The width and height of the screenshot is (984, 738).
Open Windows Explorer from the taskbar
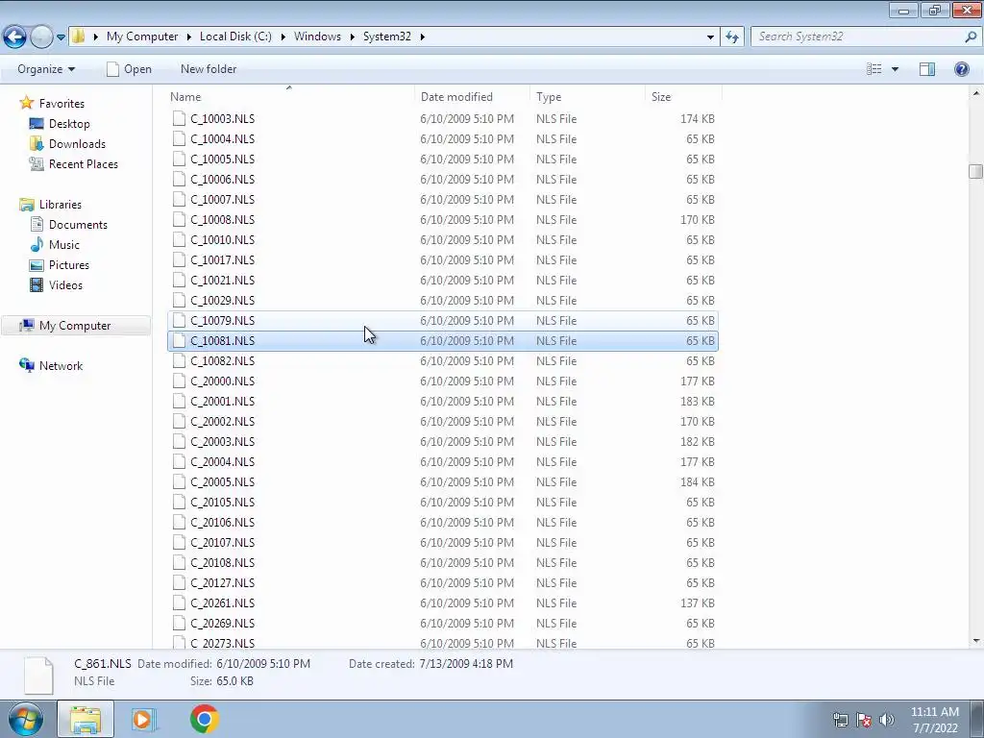coord(86,719)
